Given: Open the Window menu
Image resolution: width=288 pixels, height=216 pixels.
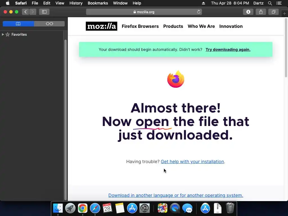Looking at the screenshot, I should 120,3.
